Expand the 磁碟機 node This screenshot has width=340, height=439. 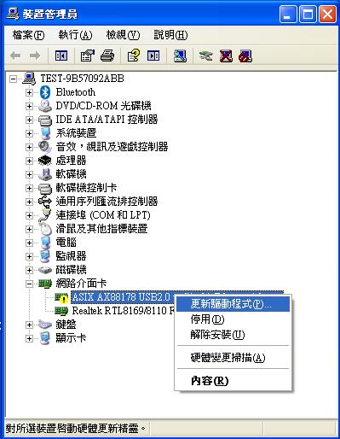click(29, 270)
